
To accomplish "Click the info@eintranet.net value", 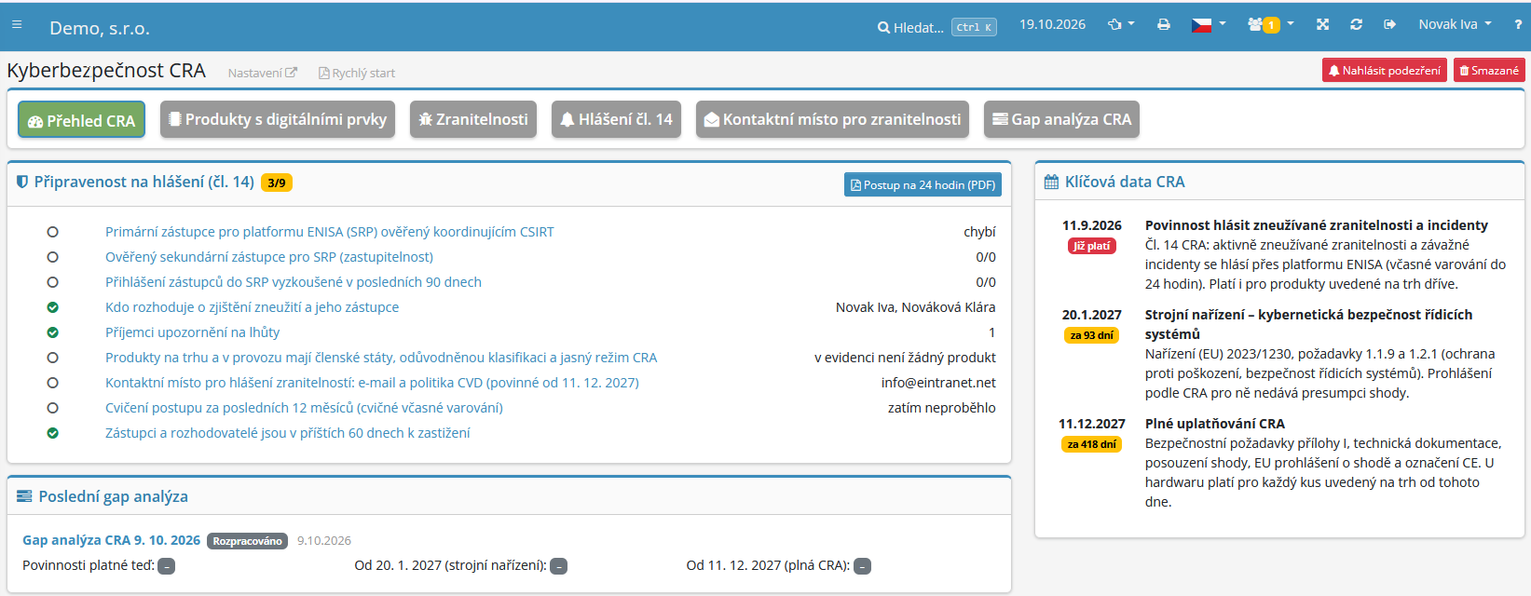I will pyautogui.click(x=938, y=383).
